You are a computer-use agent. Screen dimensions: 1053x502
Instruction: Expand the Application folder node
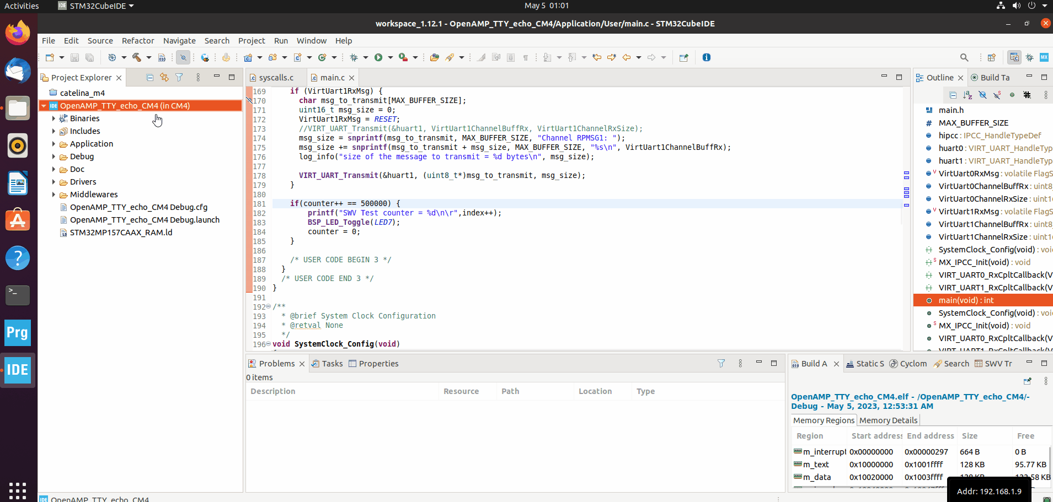tap(54, 144)
